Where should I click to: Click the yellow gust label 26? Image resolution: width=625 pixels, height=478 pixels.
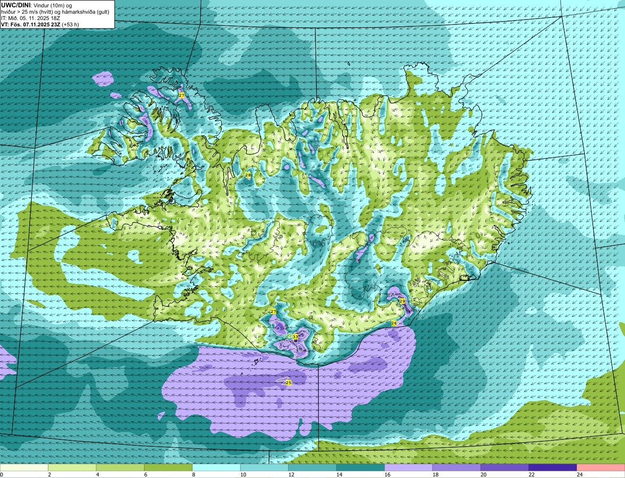coord(394,324)
